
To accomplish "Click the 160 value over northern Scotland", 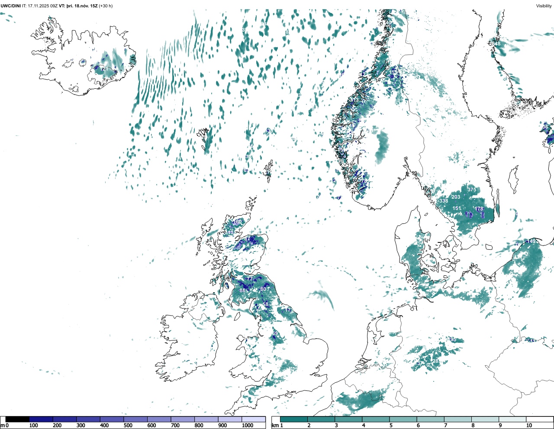I will pyautogui.click(x=238, y=222).
